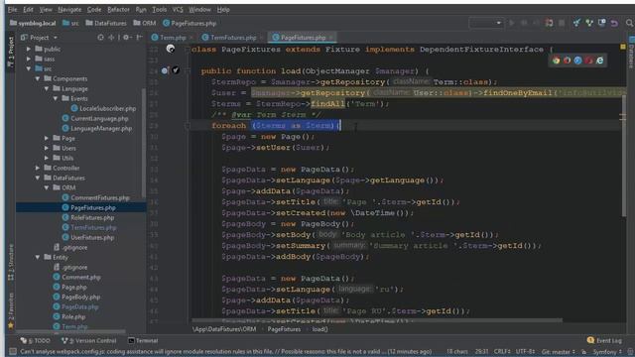The width and height of the screenshot is (635, 357).
Task: Click the editor vertical scrollbar
Action: [624, 156]
